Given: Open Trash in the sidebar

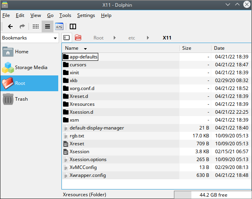Looking at the screenshot, I should coord(21,99).
